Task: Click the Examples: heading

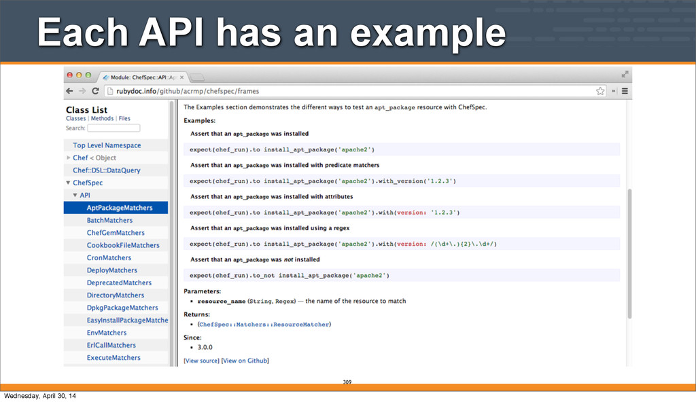Action: [x=199, y=121]
